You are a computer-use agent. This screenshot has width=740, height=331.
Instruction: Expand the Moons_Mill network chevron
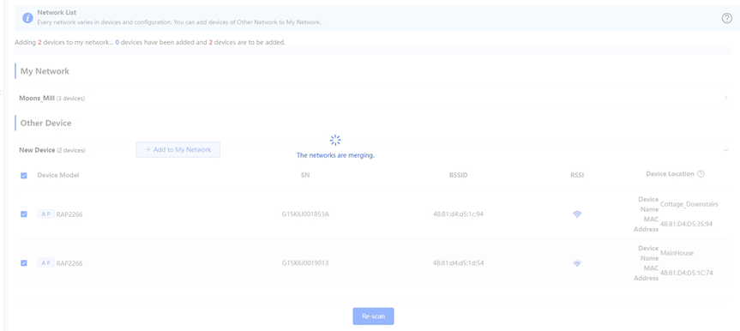pos(725,98)
